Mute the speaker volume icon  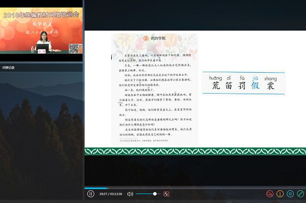tap(130, 194)
